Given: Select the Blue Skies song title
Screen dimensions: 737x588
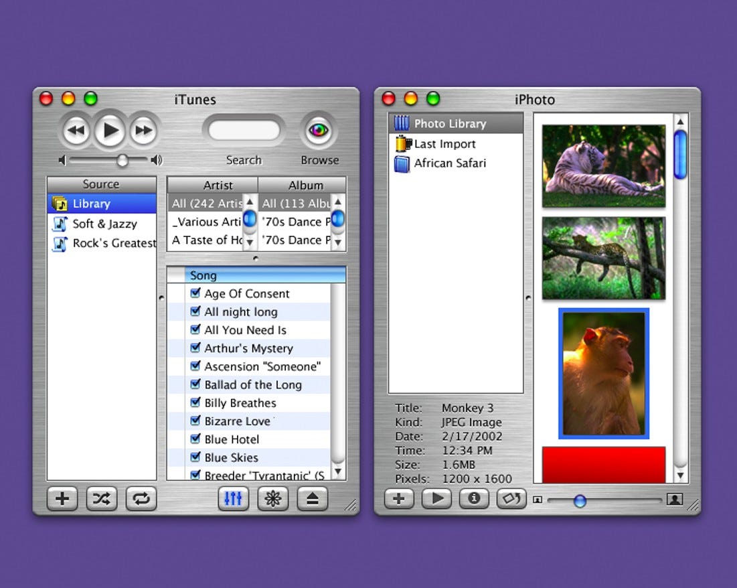Looking at the screenshot, I should (231, 457).
